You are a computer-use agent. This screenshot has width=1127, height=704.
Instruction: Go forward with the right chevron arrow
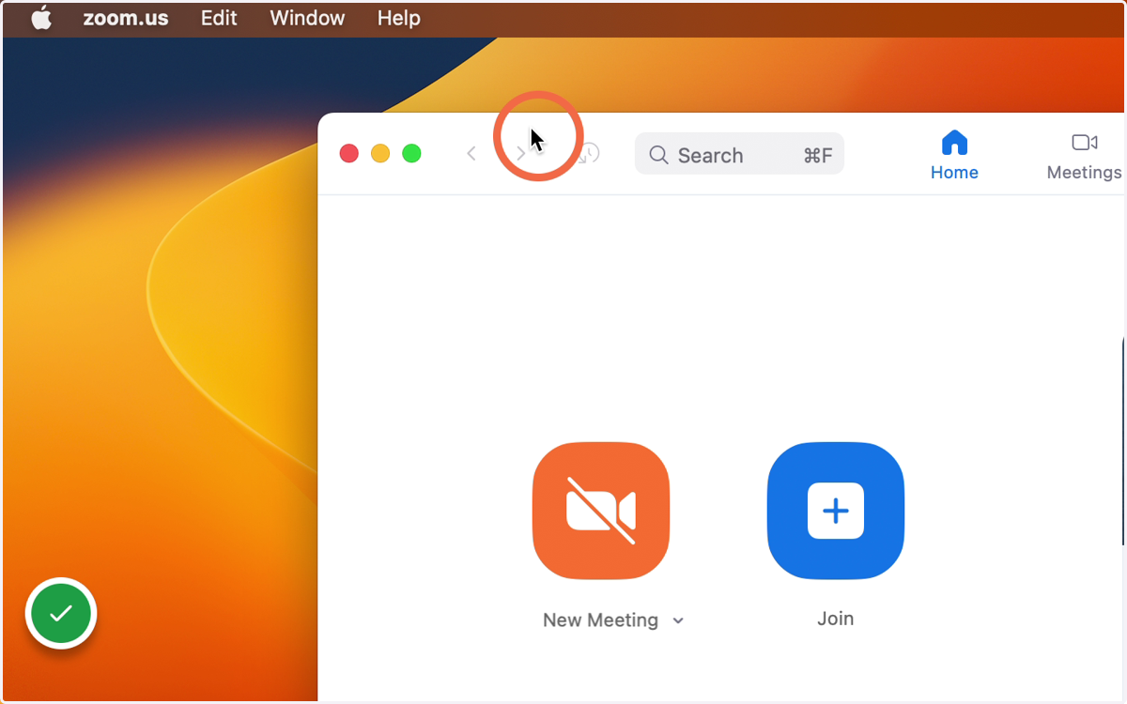pos(520,154)
